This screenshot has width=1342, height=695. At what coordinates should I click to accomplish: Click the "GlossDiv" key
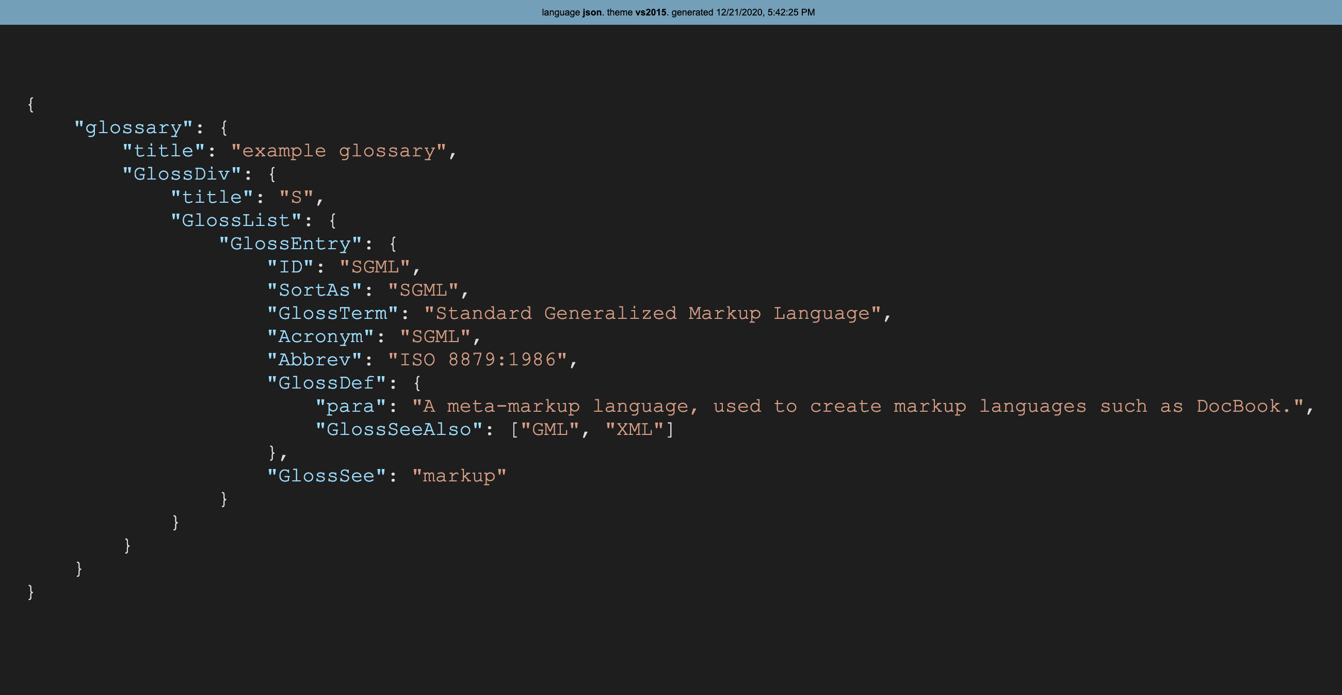click(181, 174)
